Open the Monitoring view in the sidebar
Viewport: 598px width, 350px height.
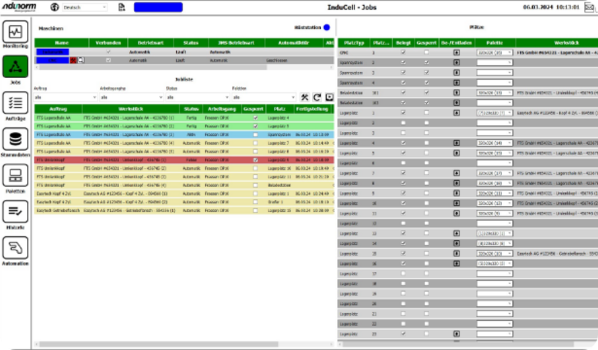[x=15, y=32]
